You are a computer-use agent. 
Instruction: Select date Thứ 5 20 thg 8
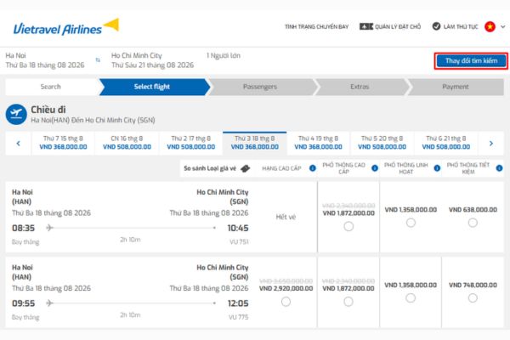tap(382, 143)
